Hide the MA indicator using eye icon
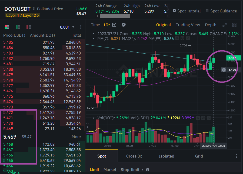The width and height of the screenshot is (243, 174). tap(177, 39)
